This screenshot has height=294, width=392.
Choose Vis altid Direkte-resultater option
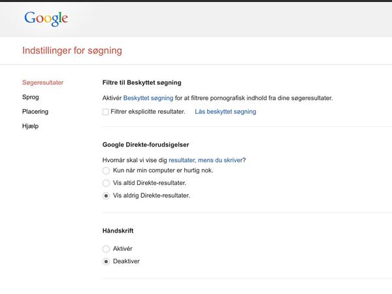tap(106, 183)
